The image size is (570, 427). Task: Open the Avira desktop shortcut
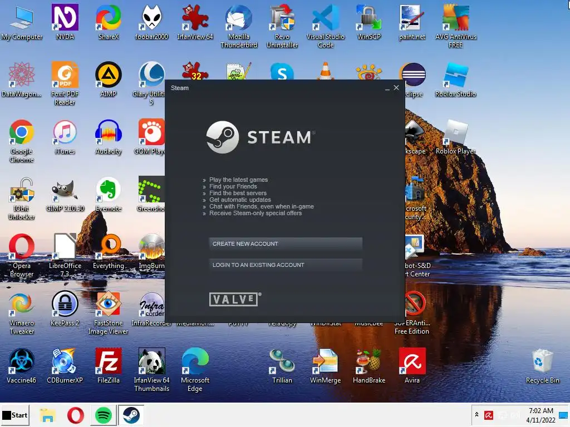click(412, 367)
